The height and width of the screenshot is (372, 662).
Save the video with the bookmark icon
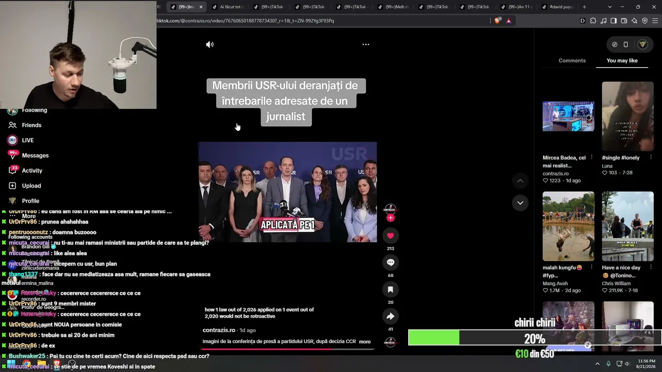390,289
